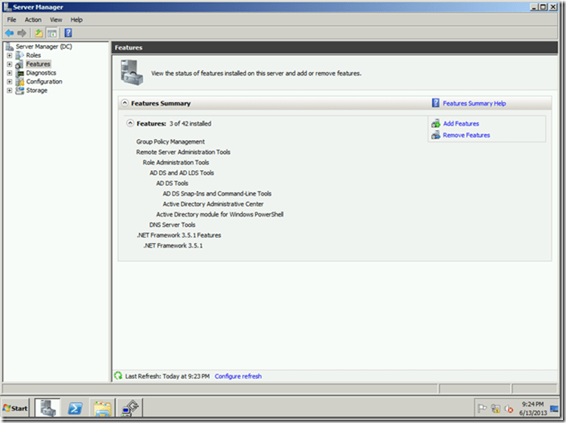
Task: Click the blue Help toolbar icon
Action: (x=68, y=33)
